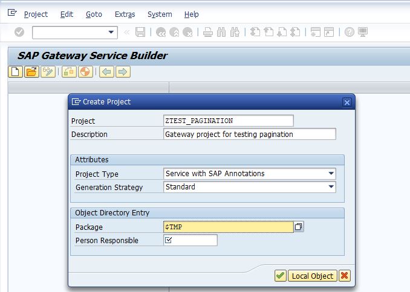Open the System menu
The height and width of the screenshot is (292, 410).
point(160,14)
